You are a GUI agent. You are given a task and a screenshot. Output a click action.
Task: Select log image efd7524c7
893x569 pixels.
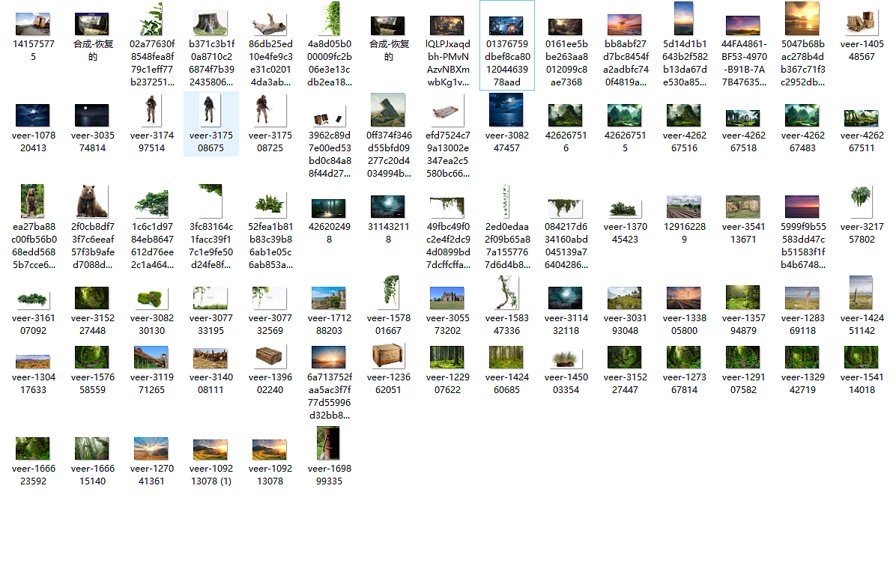448,112
